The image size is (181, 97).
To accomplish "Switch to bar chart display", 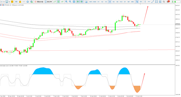I will (55, 2).
